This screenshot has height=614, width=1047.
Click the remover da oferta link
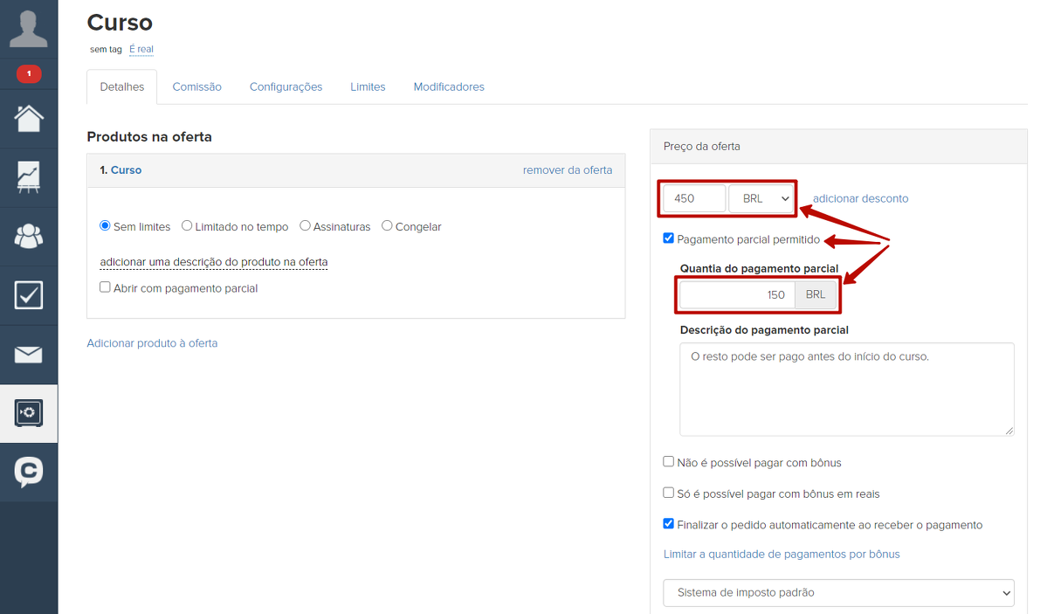[568, 170]
